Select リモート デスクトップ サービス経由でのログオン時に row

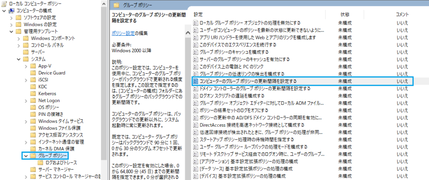click(x=302, y=154)
